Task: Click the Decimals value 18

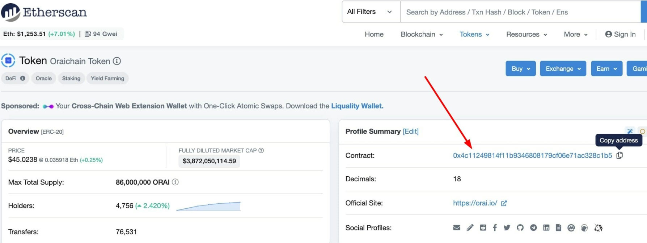Action: tap(457, 179)
